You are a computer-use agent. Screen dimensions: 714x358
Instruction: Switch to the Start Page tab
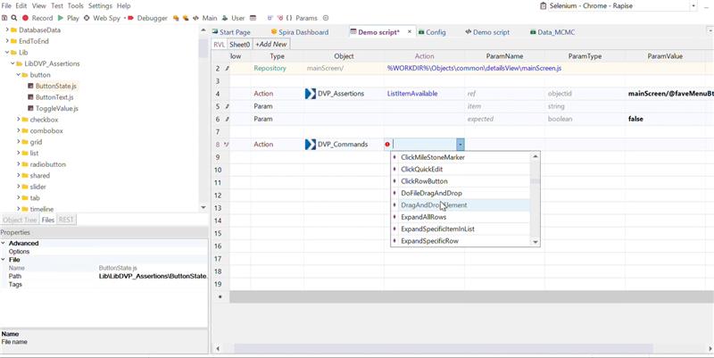[x=231, y=32]
